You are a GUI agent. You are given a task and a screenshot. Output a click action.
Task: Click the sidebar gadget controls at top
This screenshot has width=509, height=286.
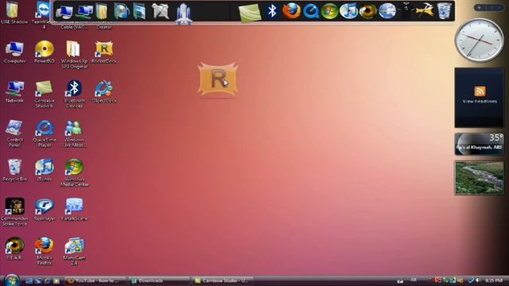(489, 8)
